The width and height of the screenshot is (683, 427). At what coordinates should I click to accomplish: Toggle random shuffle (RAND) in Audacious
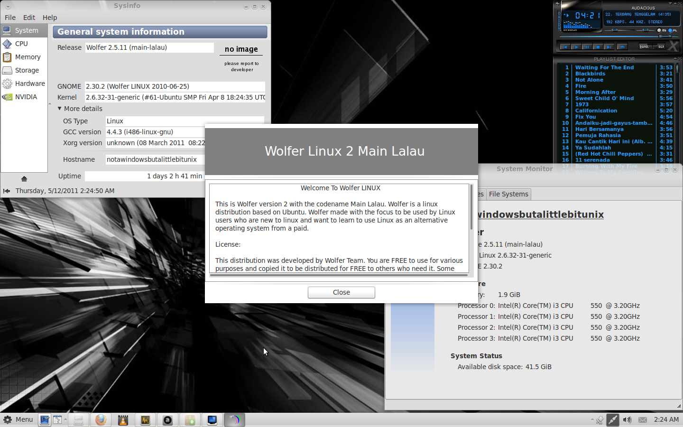point(645,46)
